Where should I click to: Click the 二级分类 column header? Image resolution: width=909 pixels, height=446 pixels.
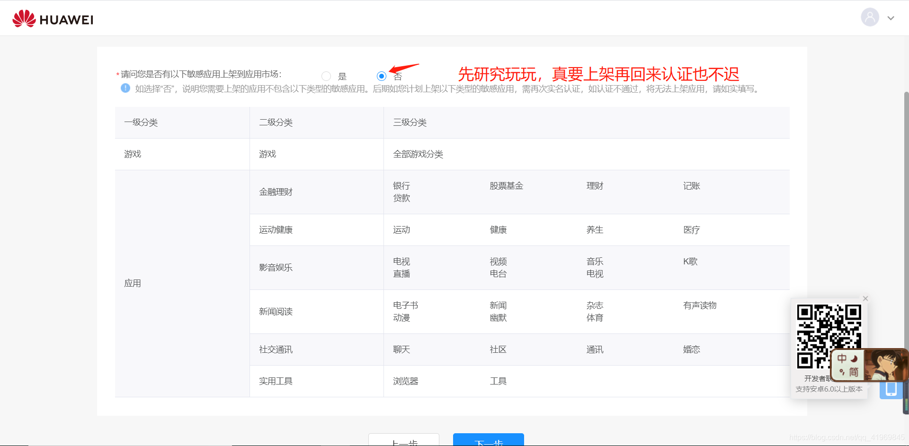[x=317, y=122]
